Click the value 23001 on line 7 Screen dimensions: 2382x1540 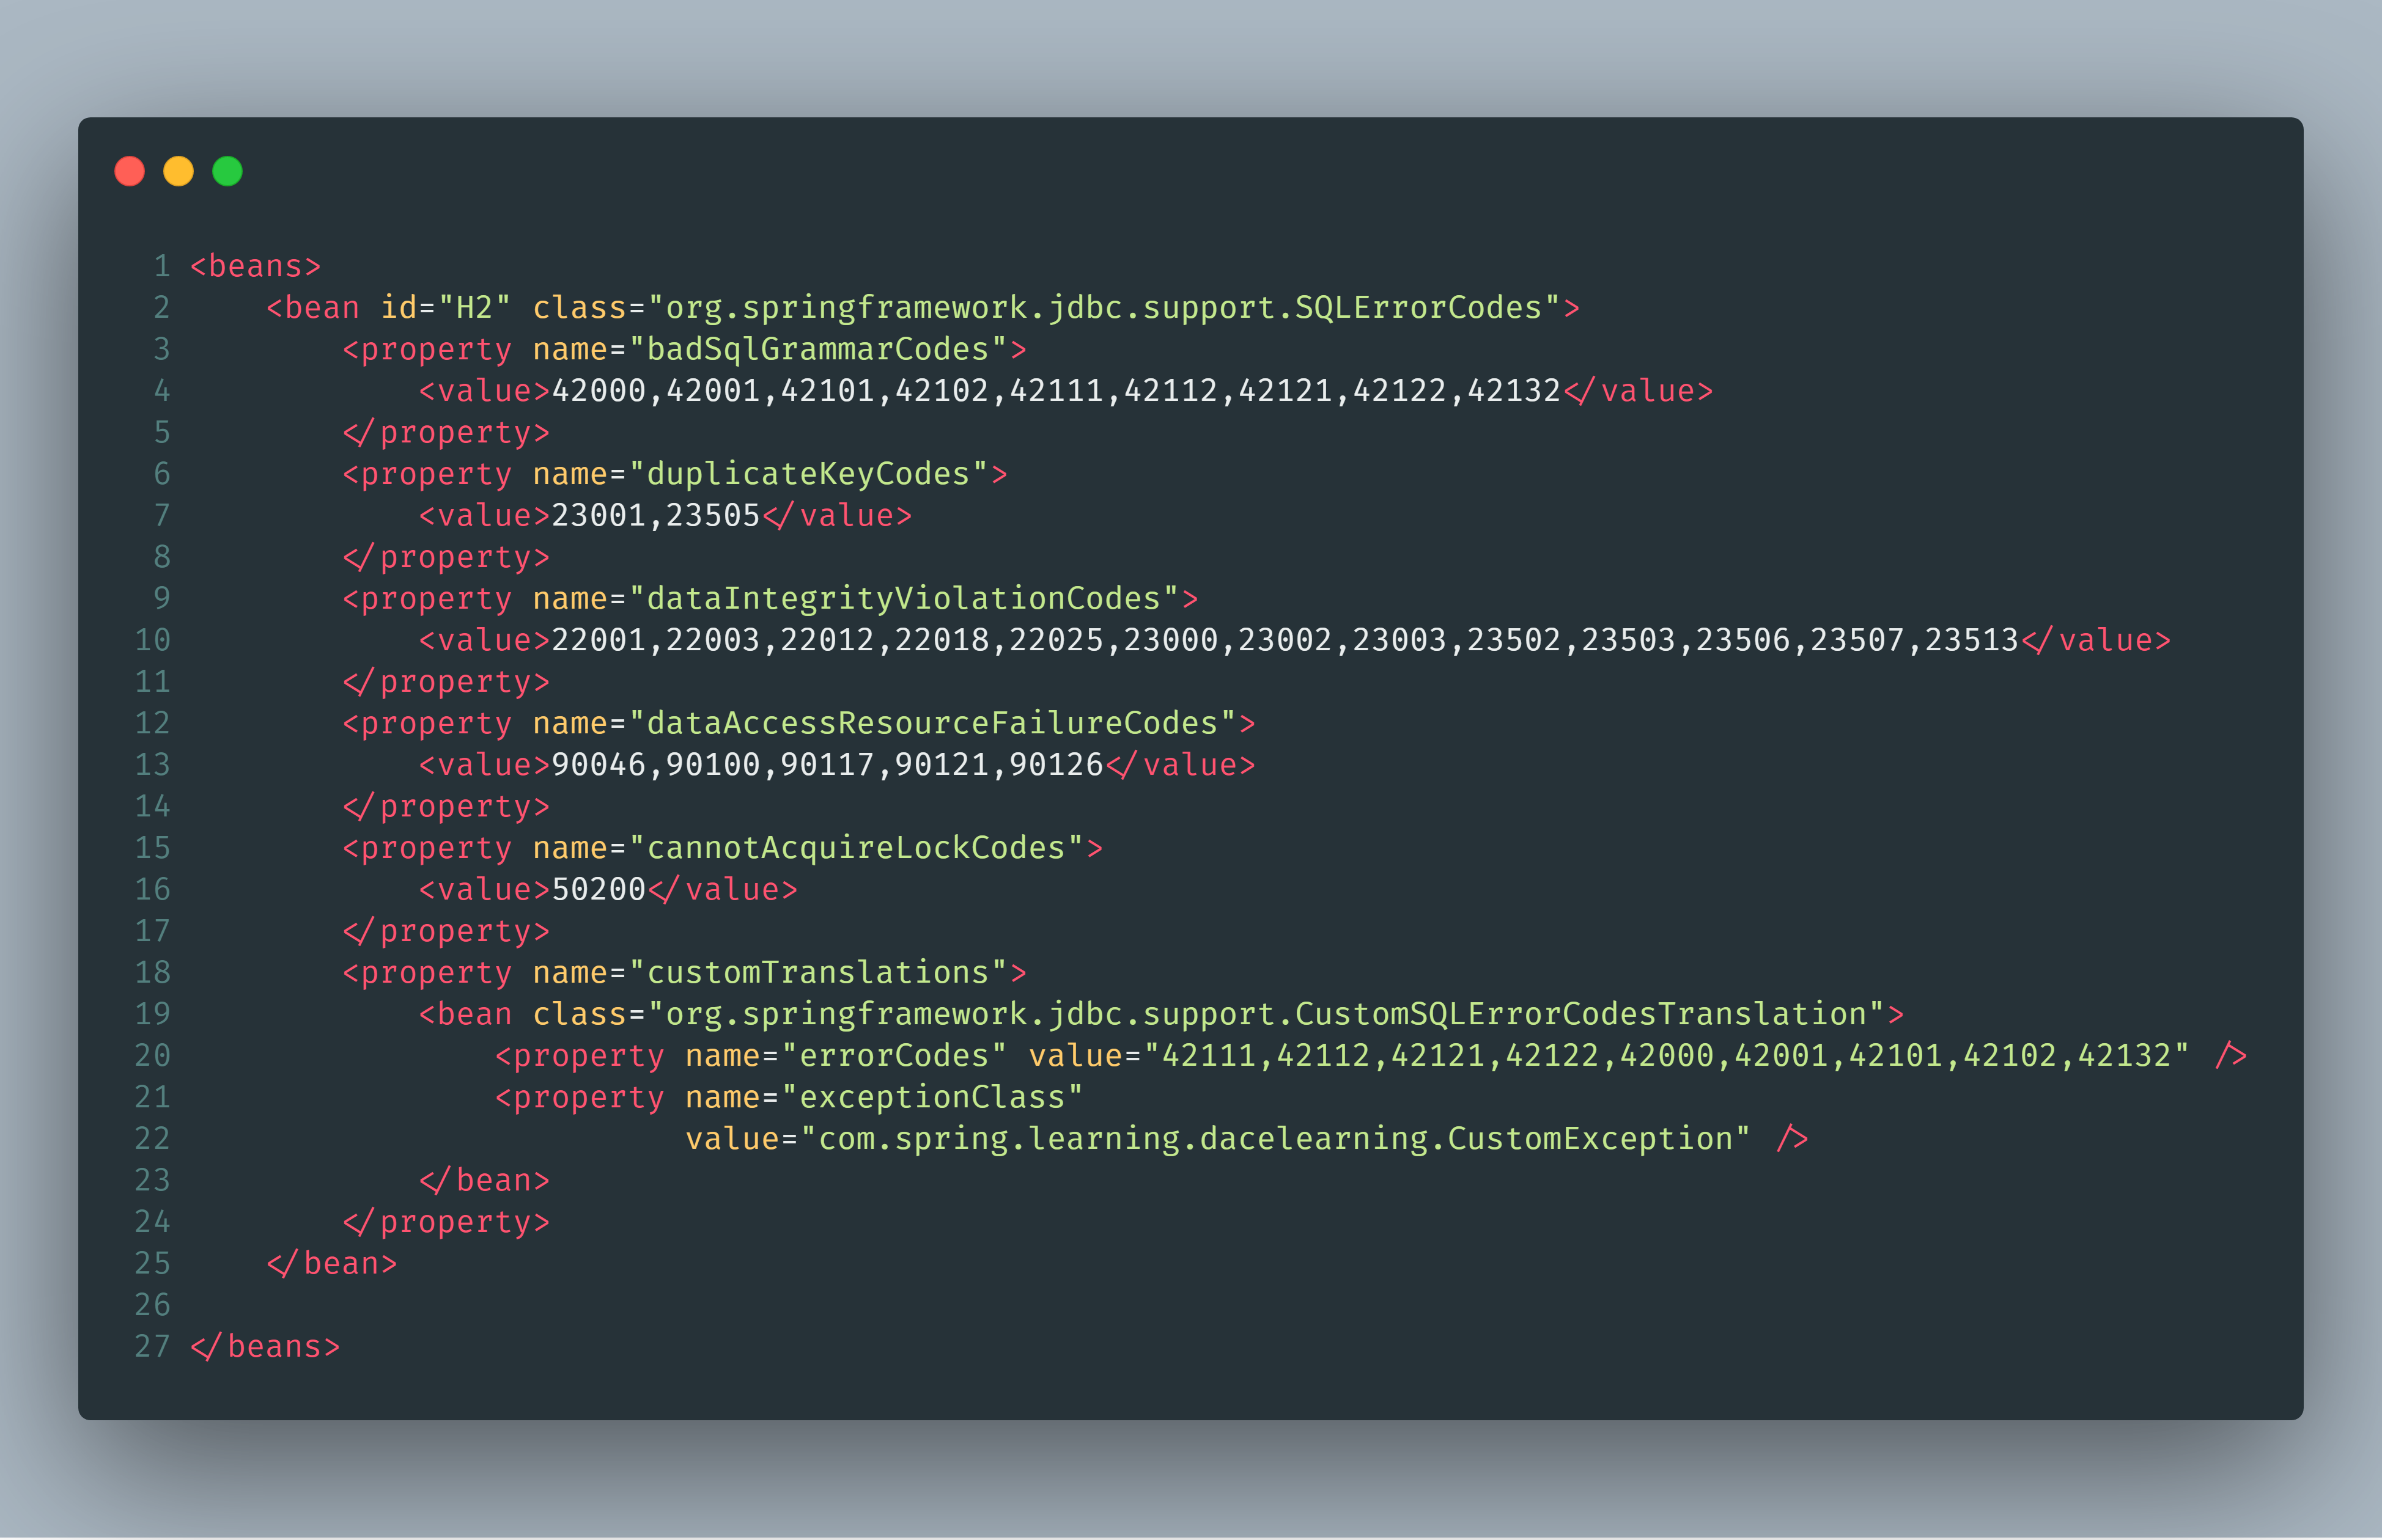tap(599, 516)
